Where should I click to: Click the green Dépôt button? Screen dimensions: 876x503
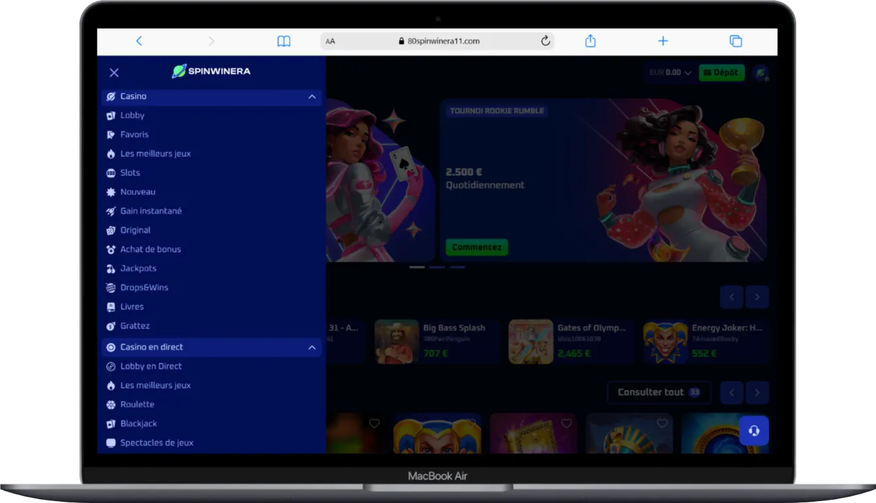[x=722, y=73]
